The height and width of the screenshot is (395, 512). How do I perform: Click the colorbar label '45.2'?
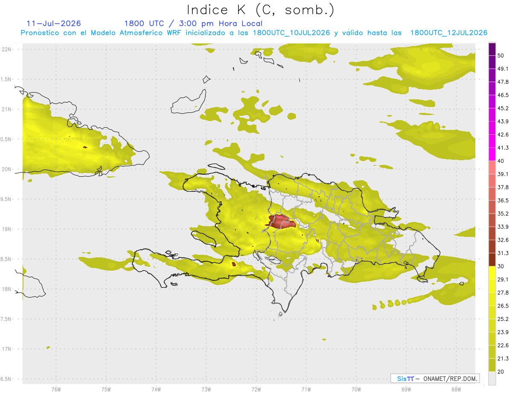coord(503,108)
